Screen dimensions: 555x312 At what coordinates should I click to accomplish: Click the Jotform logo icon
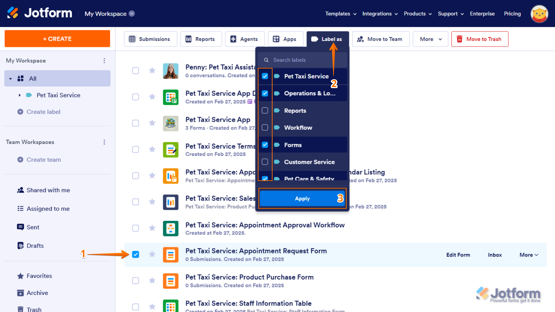[13, 13]
